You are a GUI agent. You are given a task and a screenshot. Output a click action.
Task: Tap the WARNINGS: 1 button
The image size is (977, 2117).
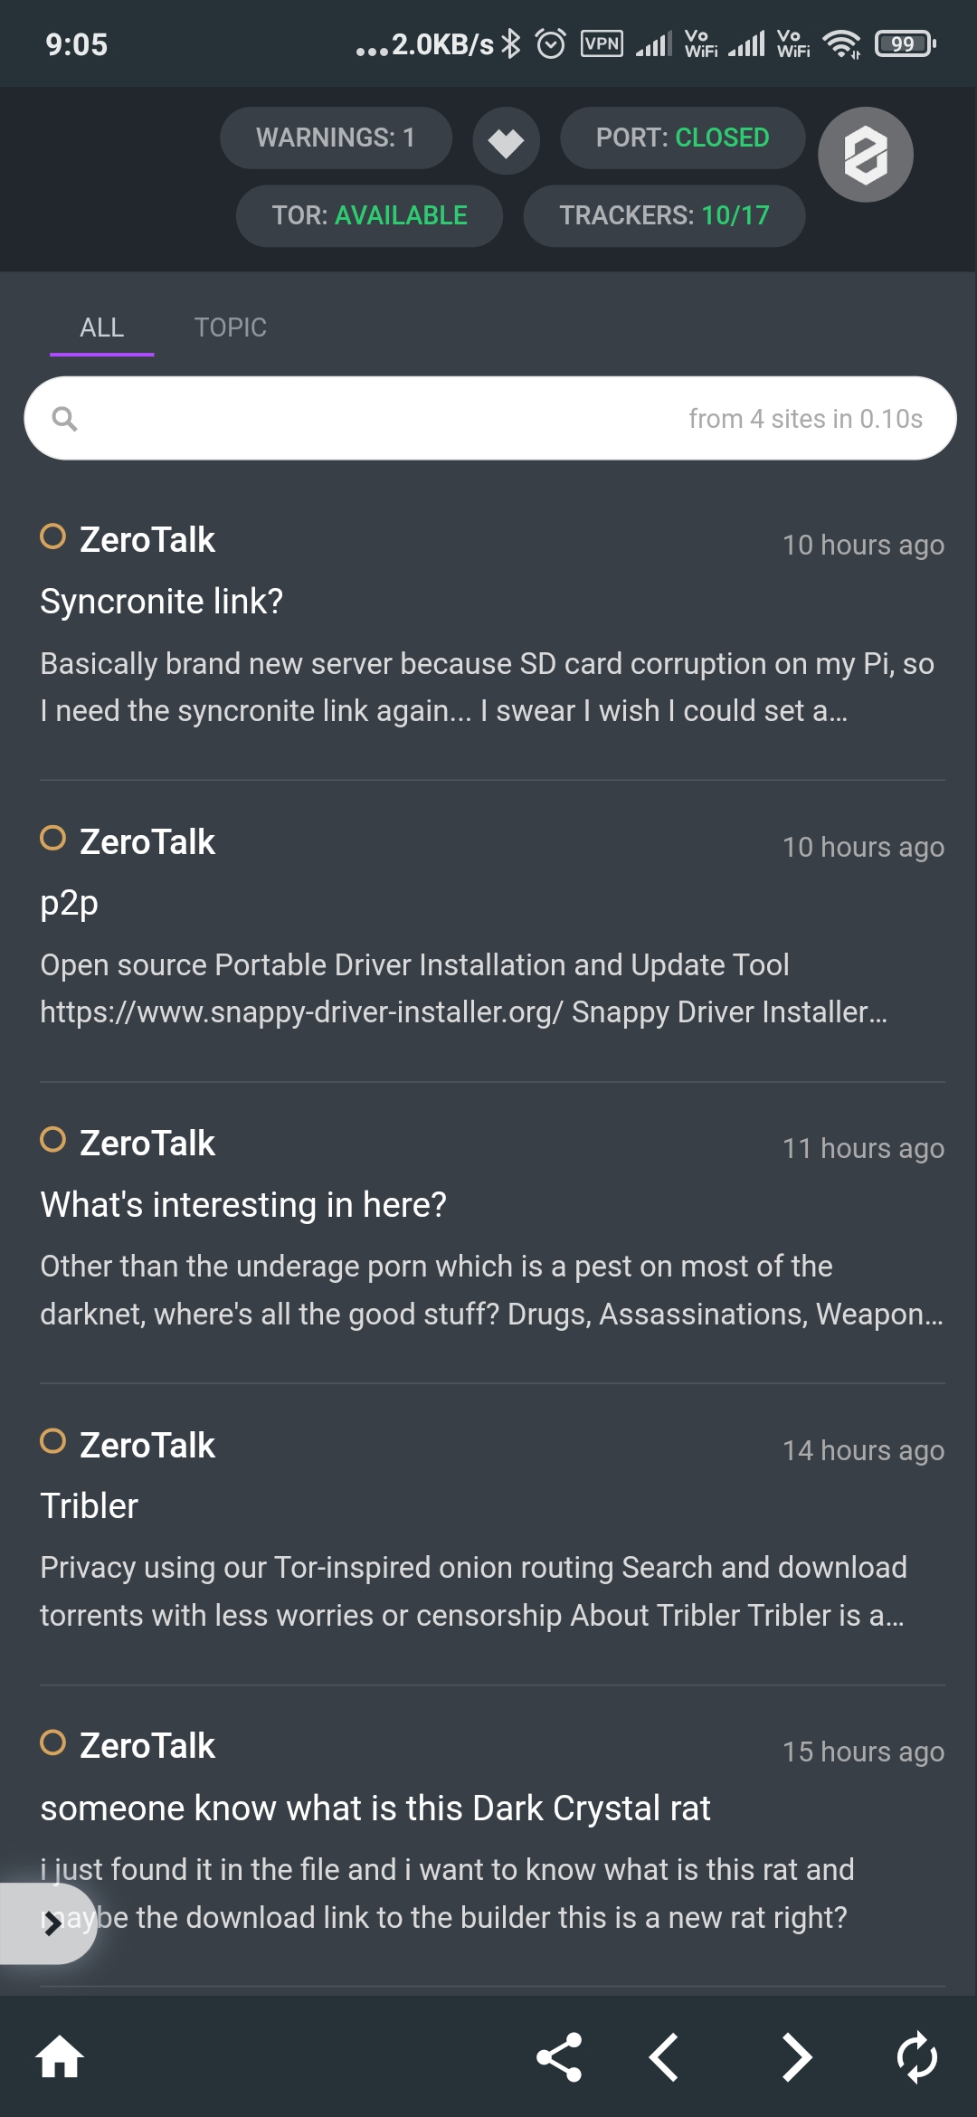pyautogui.click(x=336, y=138)
